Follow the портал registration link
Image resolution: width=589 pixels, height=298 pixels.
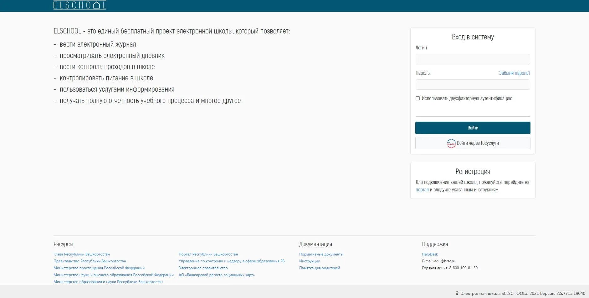(x=422, y=190)
